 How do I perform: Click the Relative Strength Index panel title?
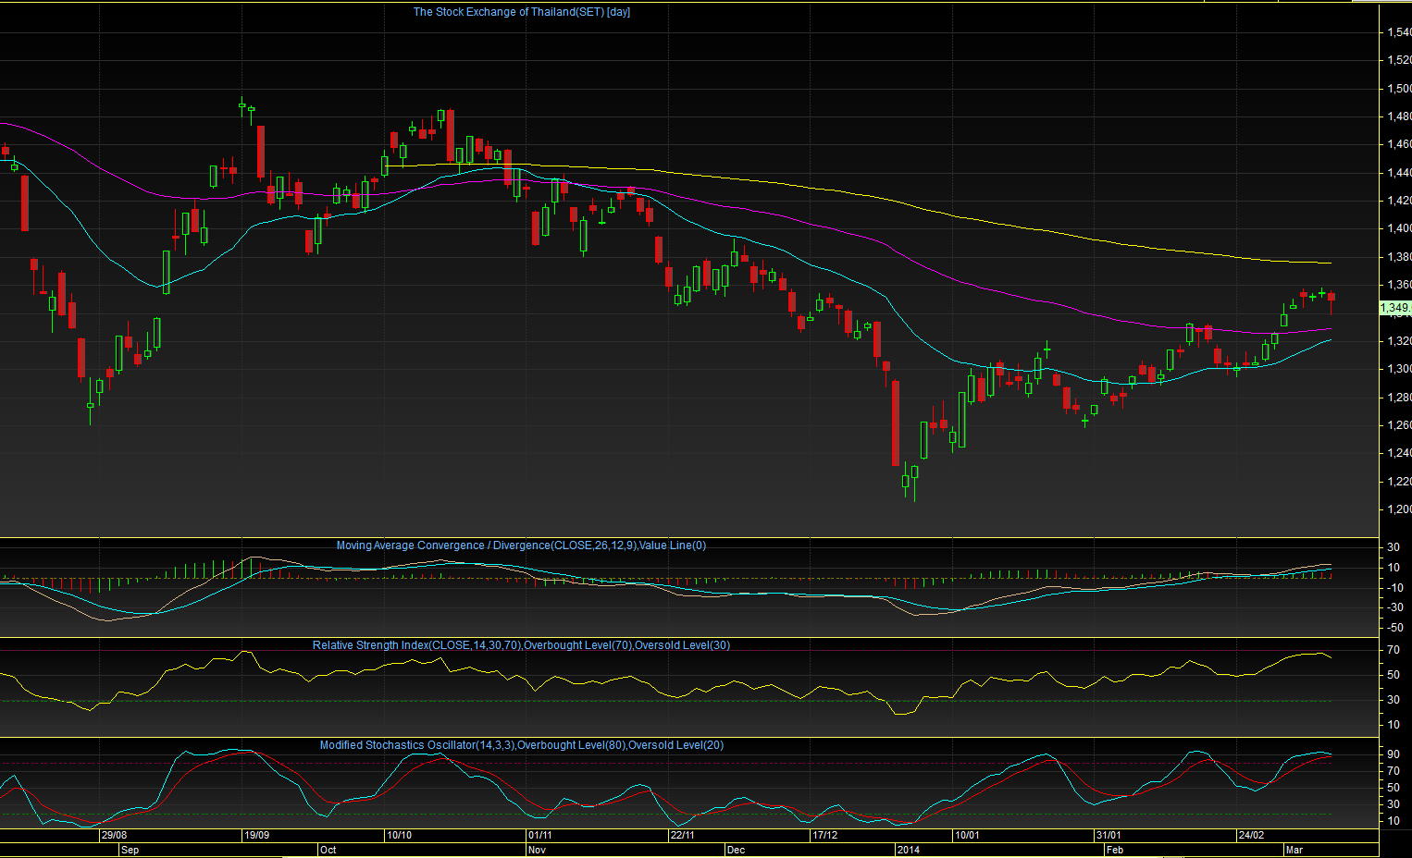[x=521, y=645]
